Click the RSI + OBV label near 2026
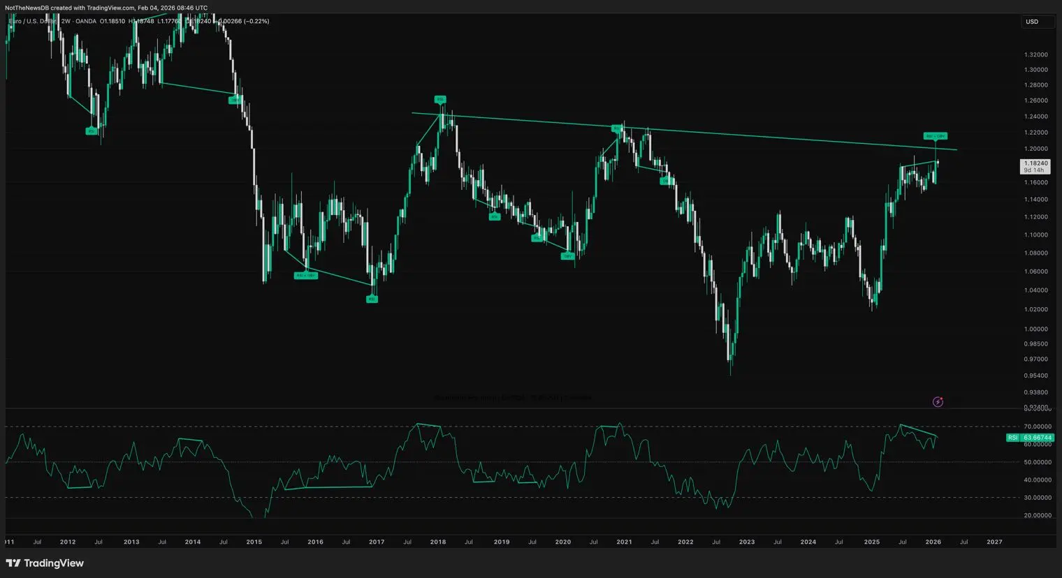This screenshot has width=1062, height=578. click(x=935, y=136)
